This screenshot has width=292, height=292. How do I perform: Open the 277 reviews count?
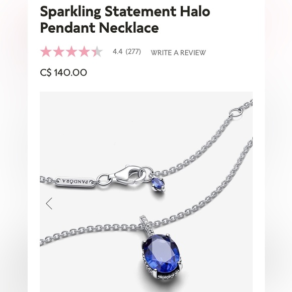[x=133, y=51]
